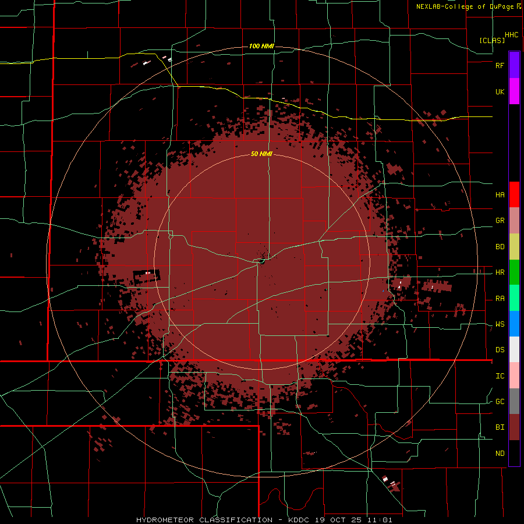This screenshot has height=524, width=524.
Task: Click the UK magenta legend swatch
Action: (x=514, y=91)
